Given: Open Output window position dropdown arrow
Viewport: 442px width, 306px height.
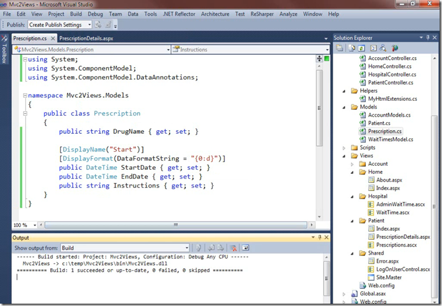Looking at the screenshot, I should (x=313, y=238).
